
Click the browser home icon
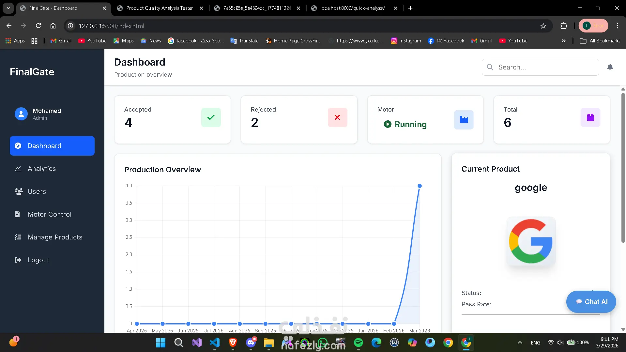(x=53, y=26)
